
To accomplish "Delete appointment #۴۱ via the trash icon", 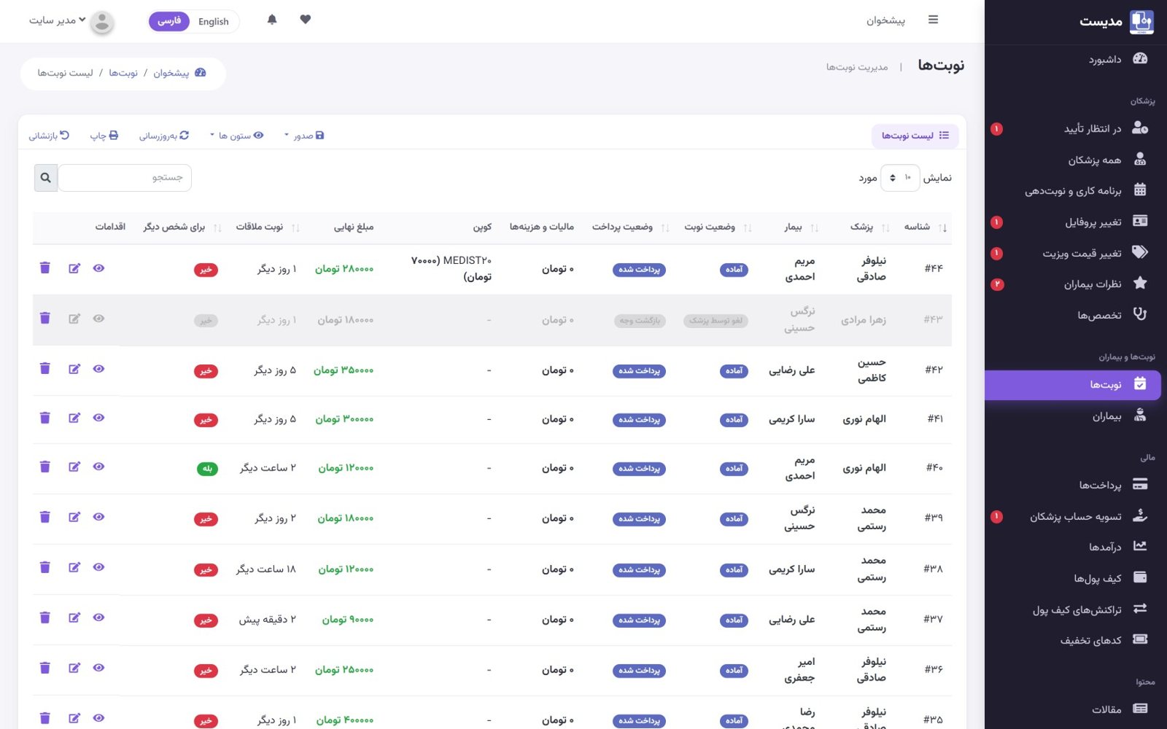I will click(45, 418).
